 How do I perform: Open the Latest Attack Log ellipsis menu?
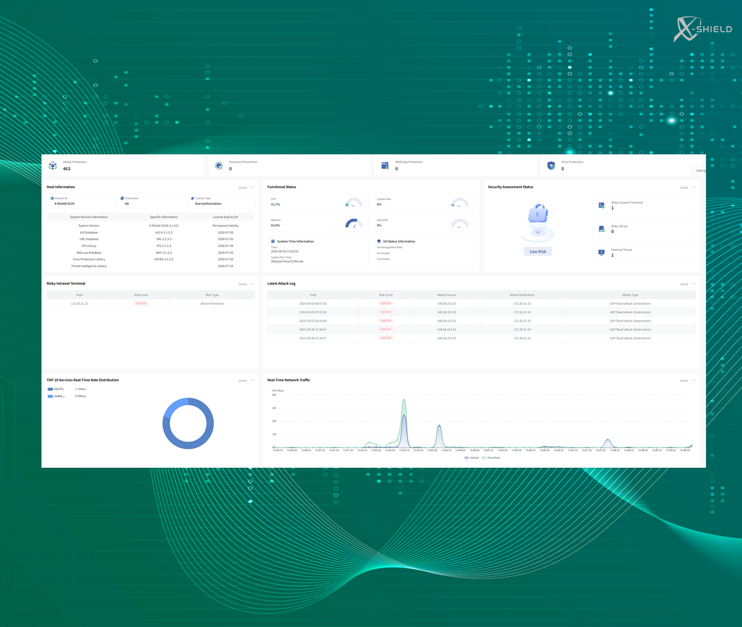(694, 284)
